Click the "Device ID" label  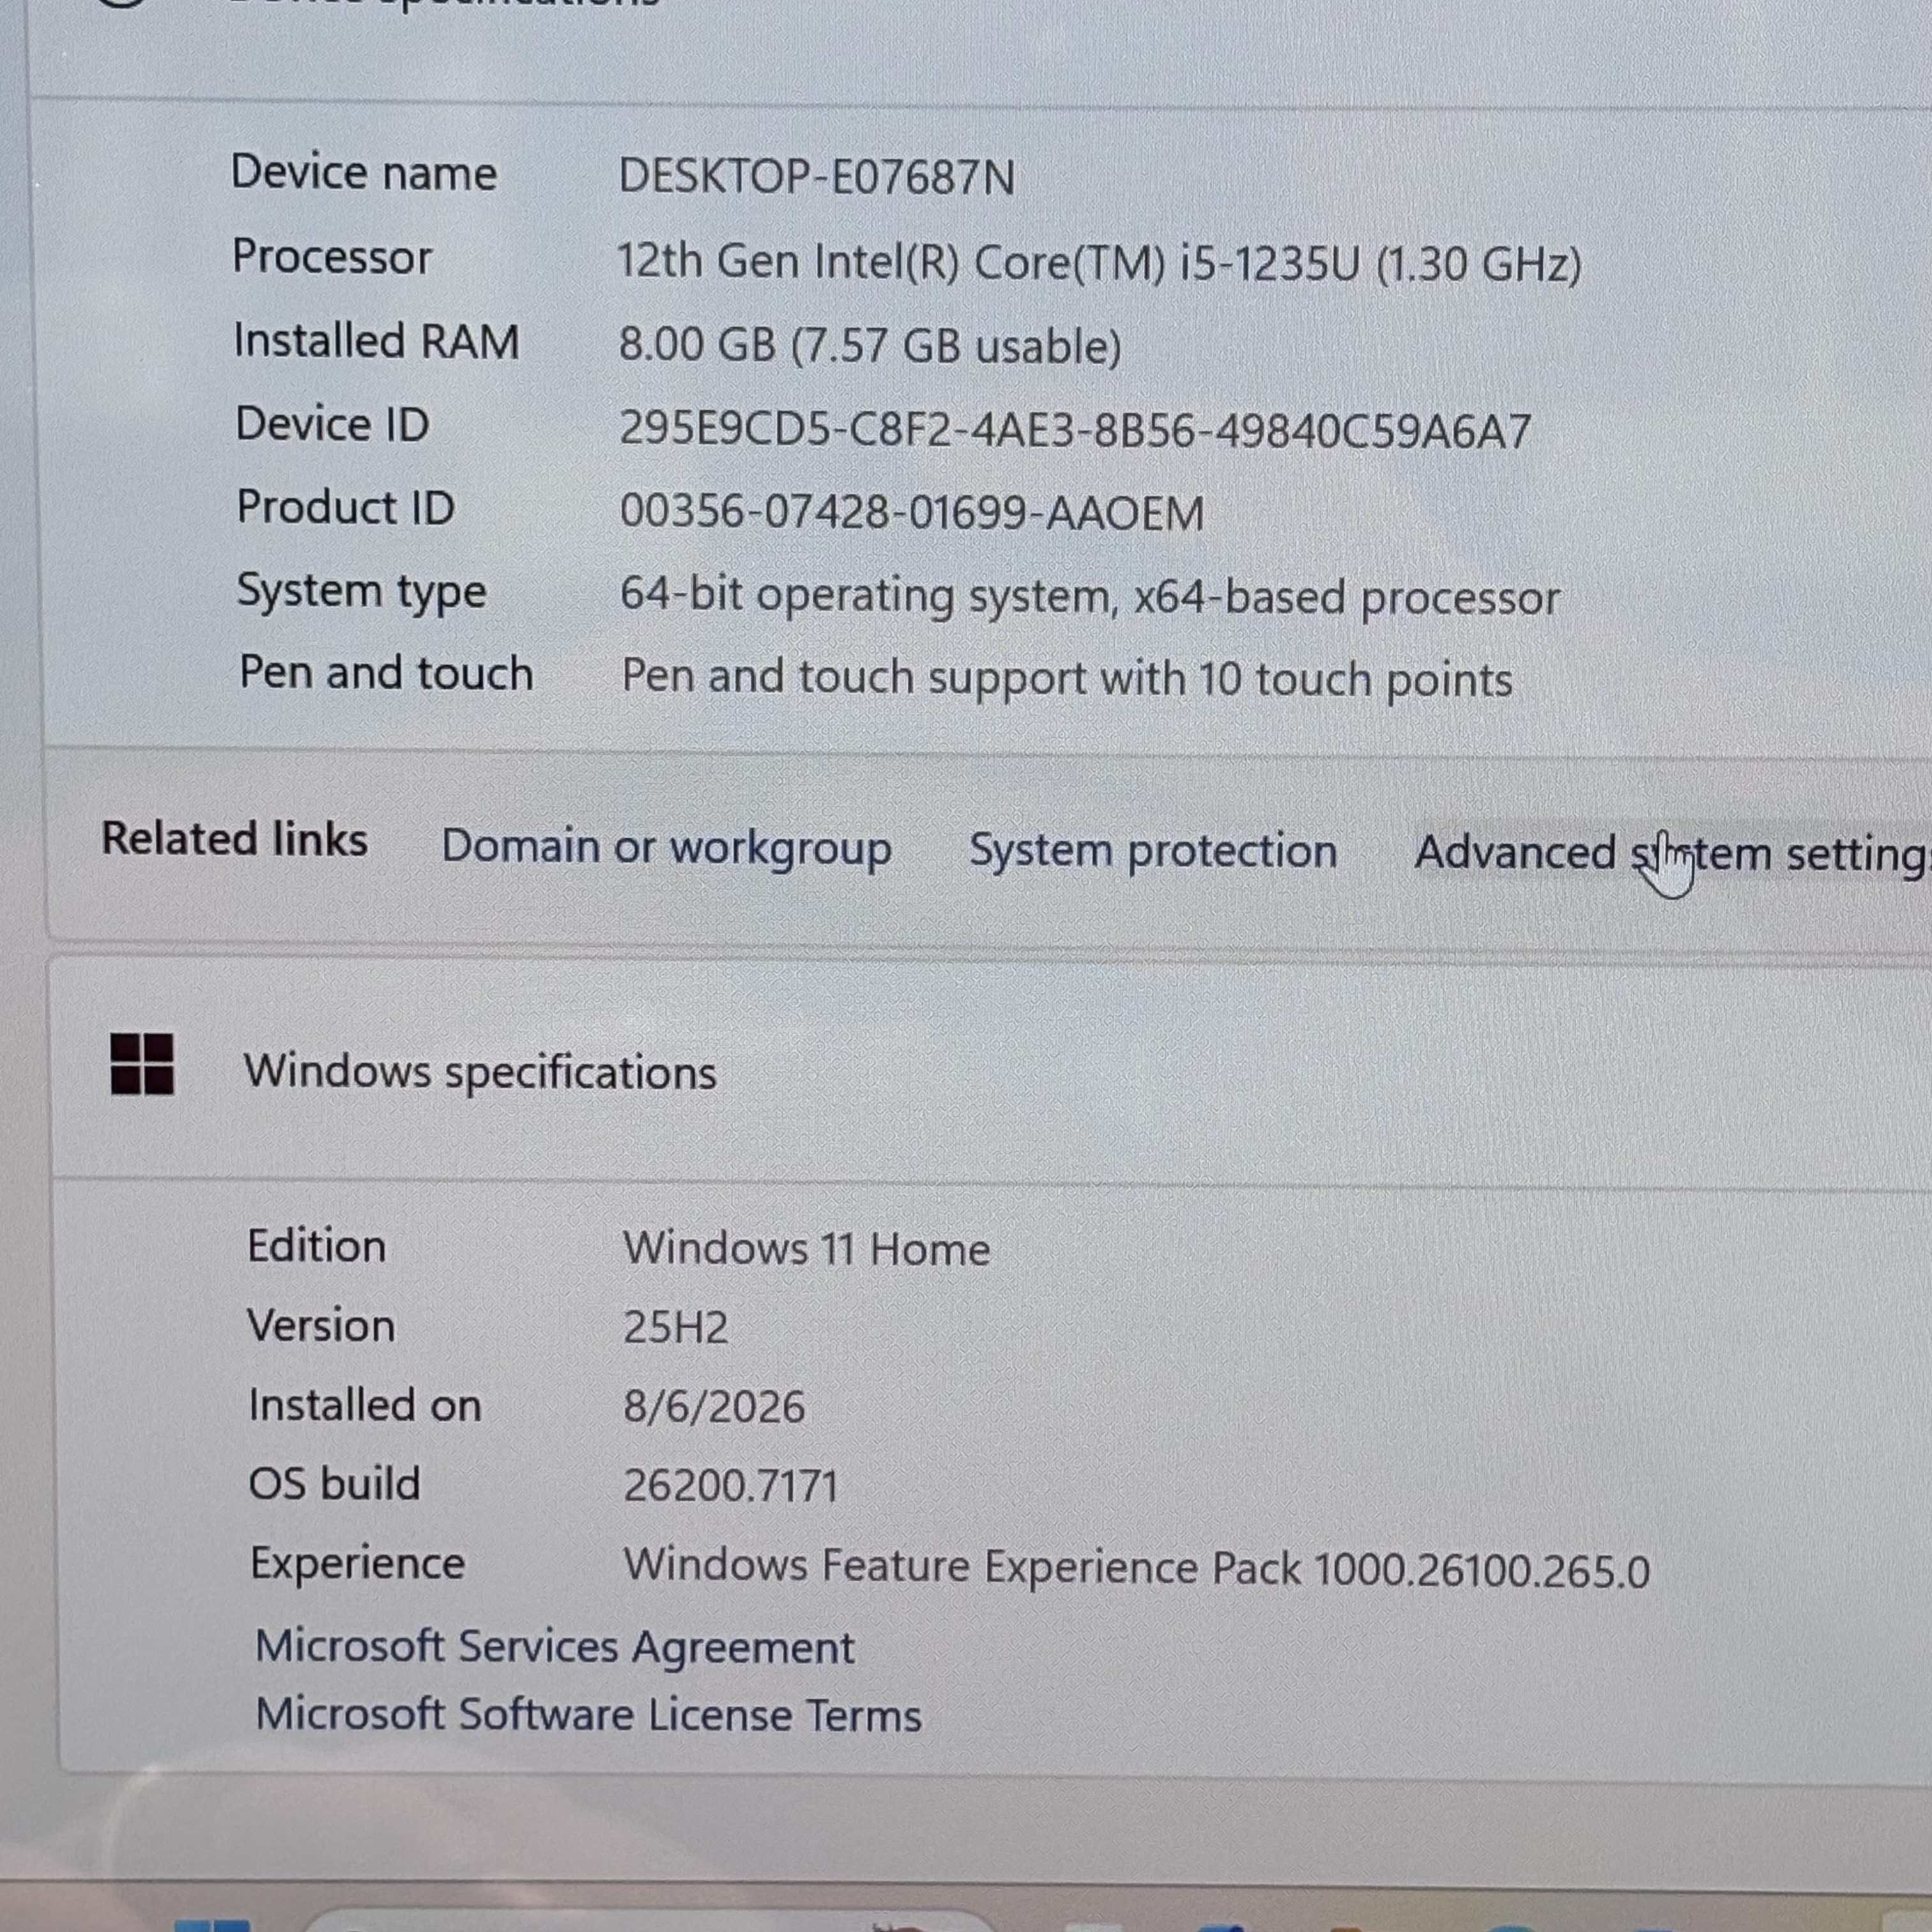pyautogui.click(x=333, y=424)
